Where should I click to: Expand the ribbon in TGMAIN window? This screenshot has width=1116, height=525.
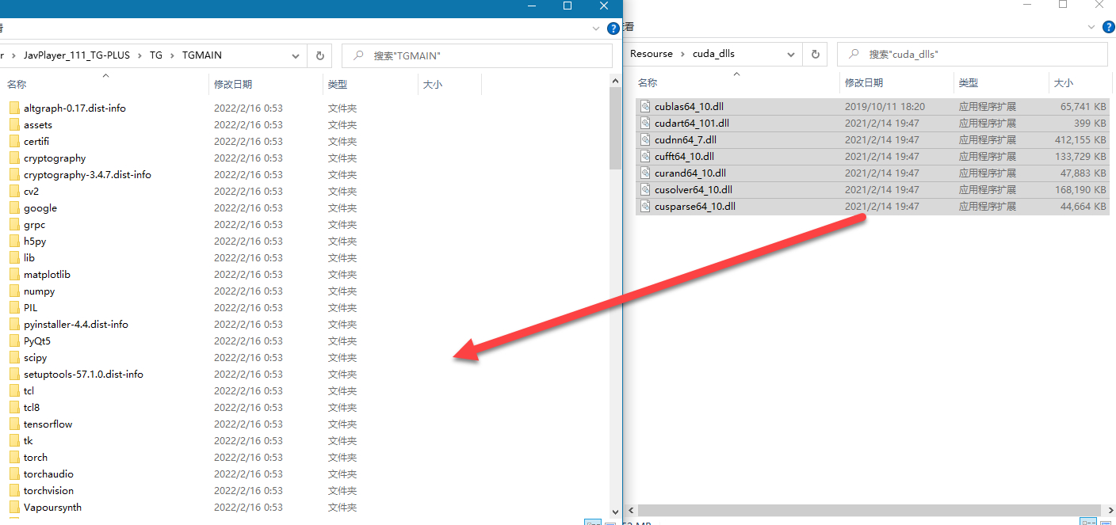pyautogui.click(x=597, y=28)
